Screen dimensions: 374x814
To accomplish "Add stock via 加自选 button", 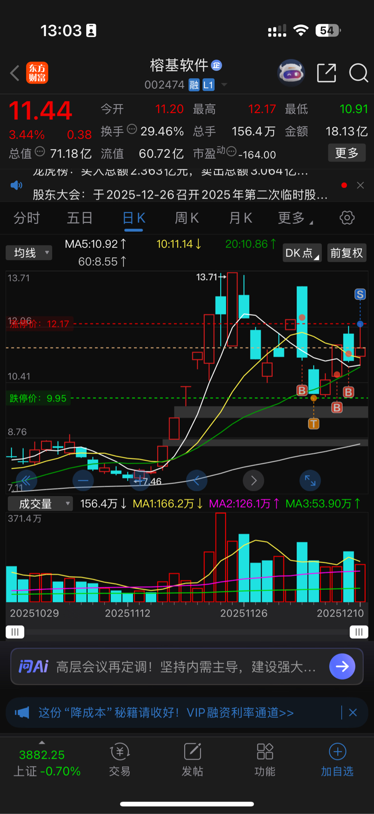I will [x=337, y=759].
